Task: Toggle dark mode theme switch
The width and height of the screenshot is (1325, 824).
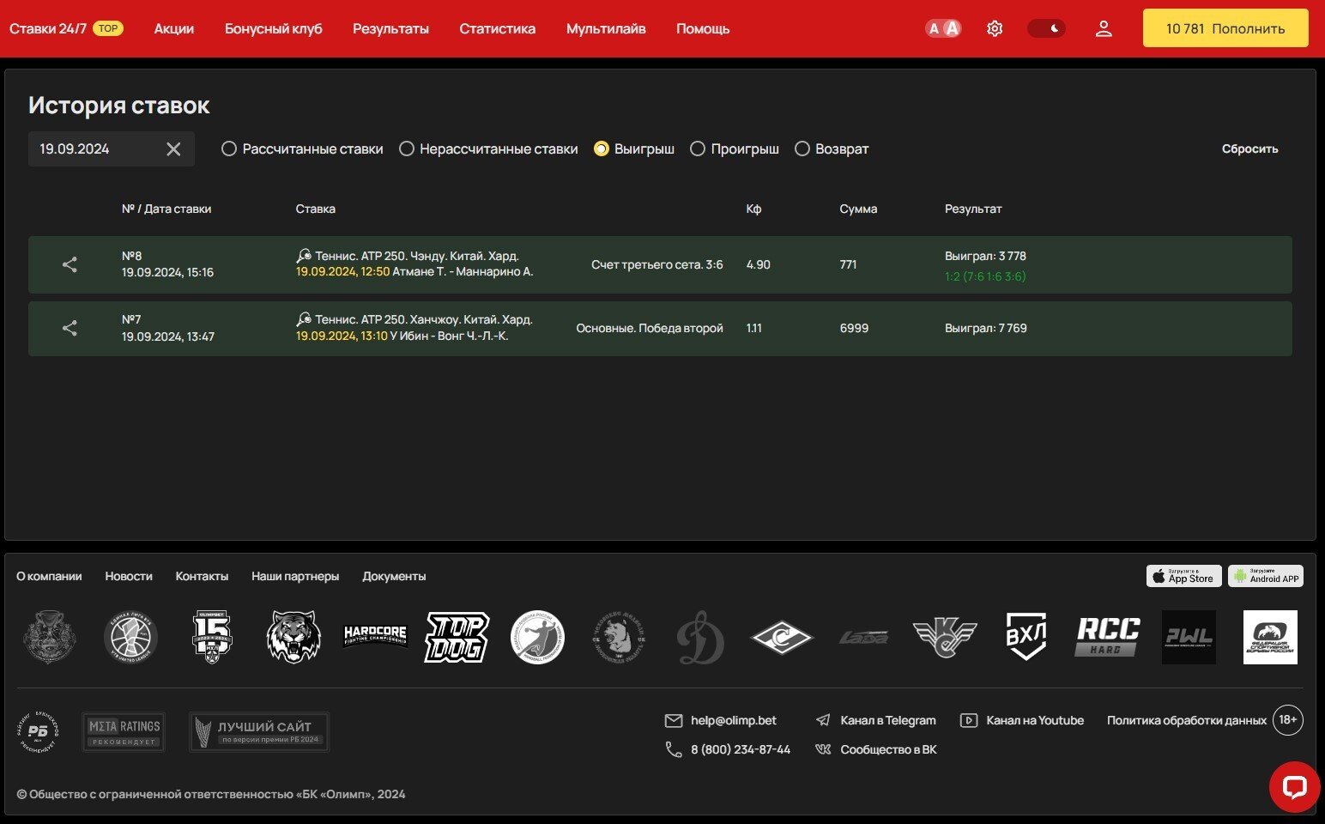Action: point(1046,28)
